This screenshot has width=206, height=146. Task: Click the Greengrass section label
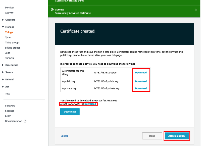(x=12, y=65)
